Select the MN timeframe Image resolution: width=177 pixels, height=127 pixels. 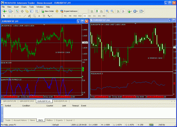(104, 16)
